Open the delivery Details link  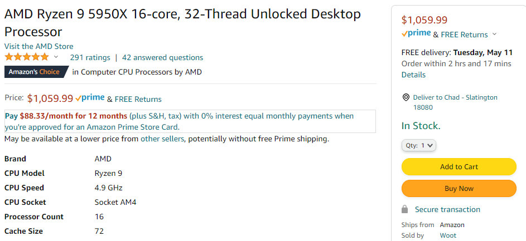(x=413, y=75)
